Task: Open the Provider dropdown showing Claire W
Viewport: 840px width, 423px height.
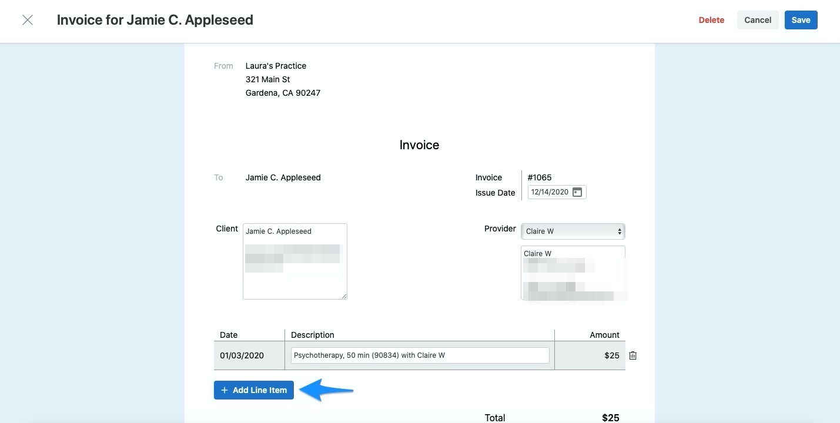Action: point(573,231)
